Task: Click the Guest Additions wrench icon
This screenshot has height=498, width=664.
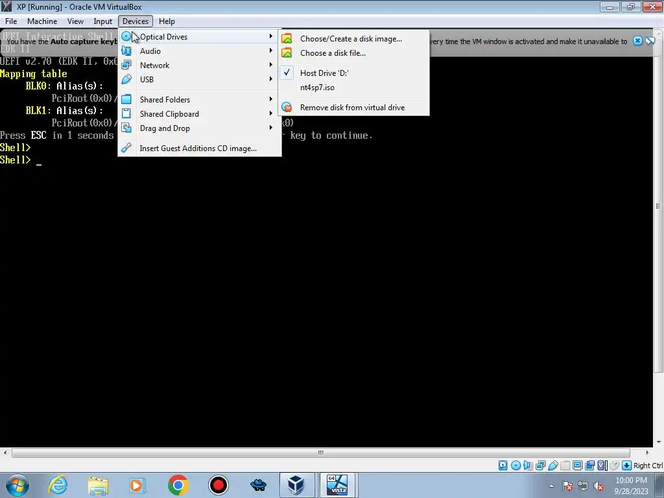Action: point(126,148)
